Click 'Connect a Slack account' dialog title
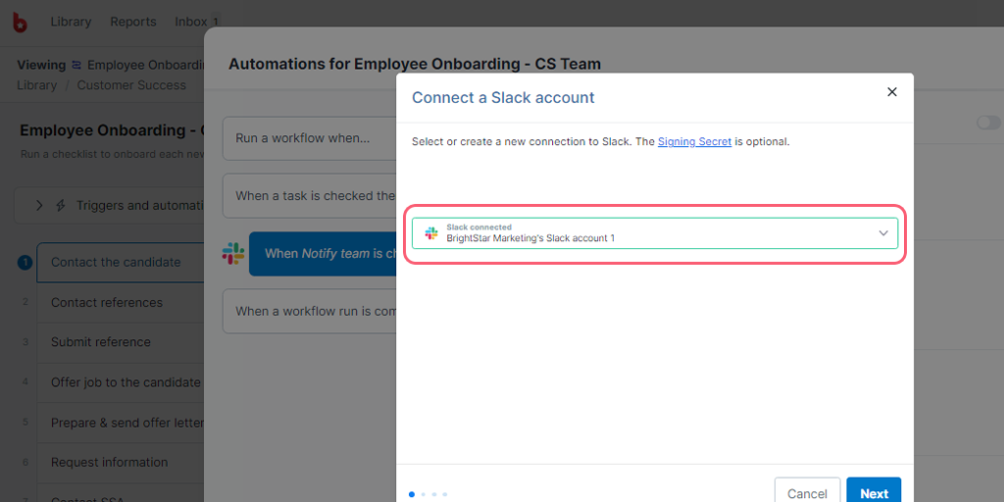The image size is (1004, 502). coord(503,97)
